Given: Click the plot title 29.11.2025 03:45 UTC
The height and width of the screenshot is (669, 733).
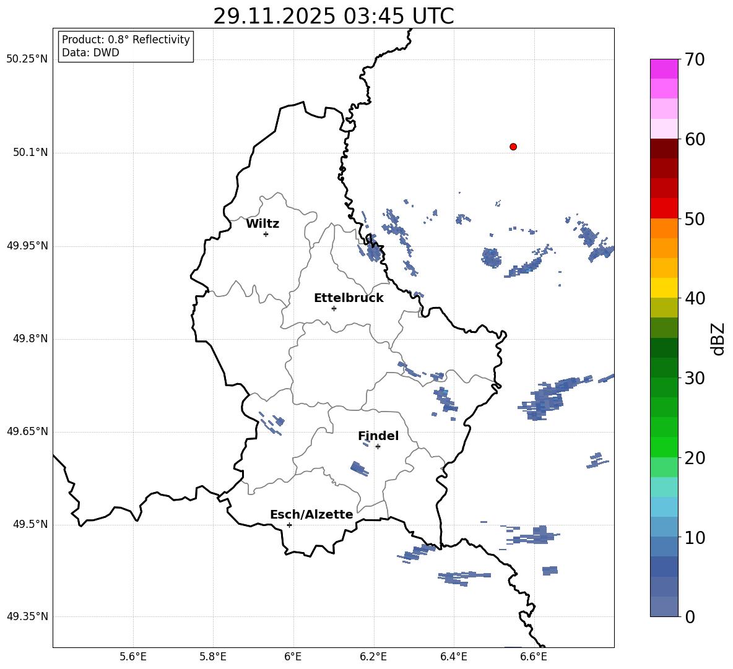Looking at the screenshot, I should (334, 16).
